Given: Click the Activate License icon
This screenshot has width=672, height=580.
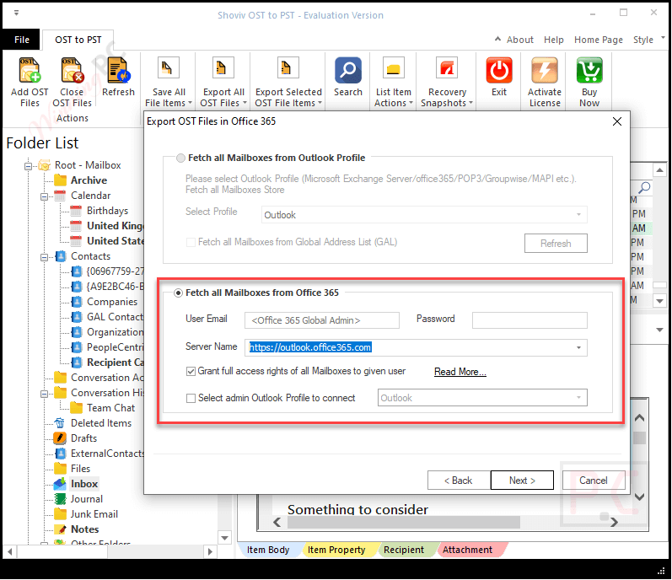Looking at the screenshot, I should tap(545, 71).
